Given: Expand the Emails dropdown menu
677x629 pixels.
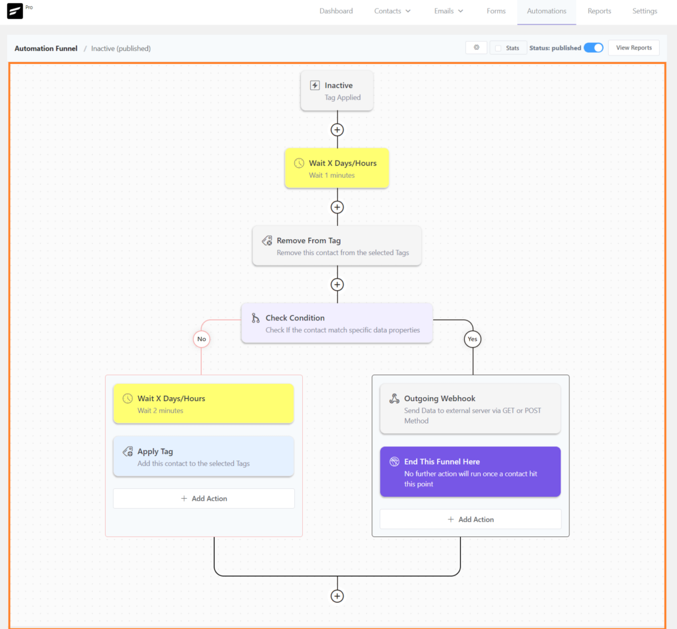Looking at the screenshot, I should click(x=449, y=11).
